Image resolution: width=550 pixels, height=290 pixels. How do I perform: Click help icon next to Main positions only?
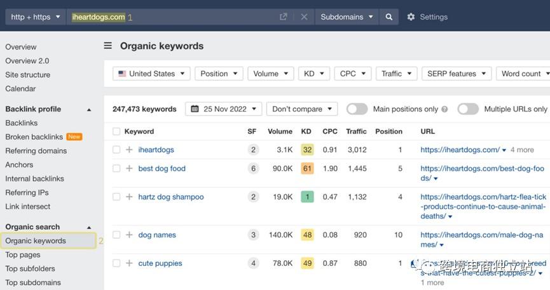[x=444, y=109]
